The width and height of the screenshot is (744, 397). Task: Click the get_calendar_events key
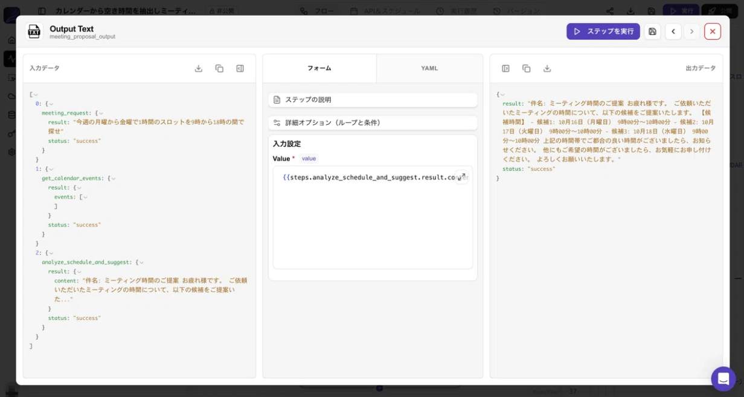click(73, 179)
